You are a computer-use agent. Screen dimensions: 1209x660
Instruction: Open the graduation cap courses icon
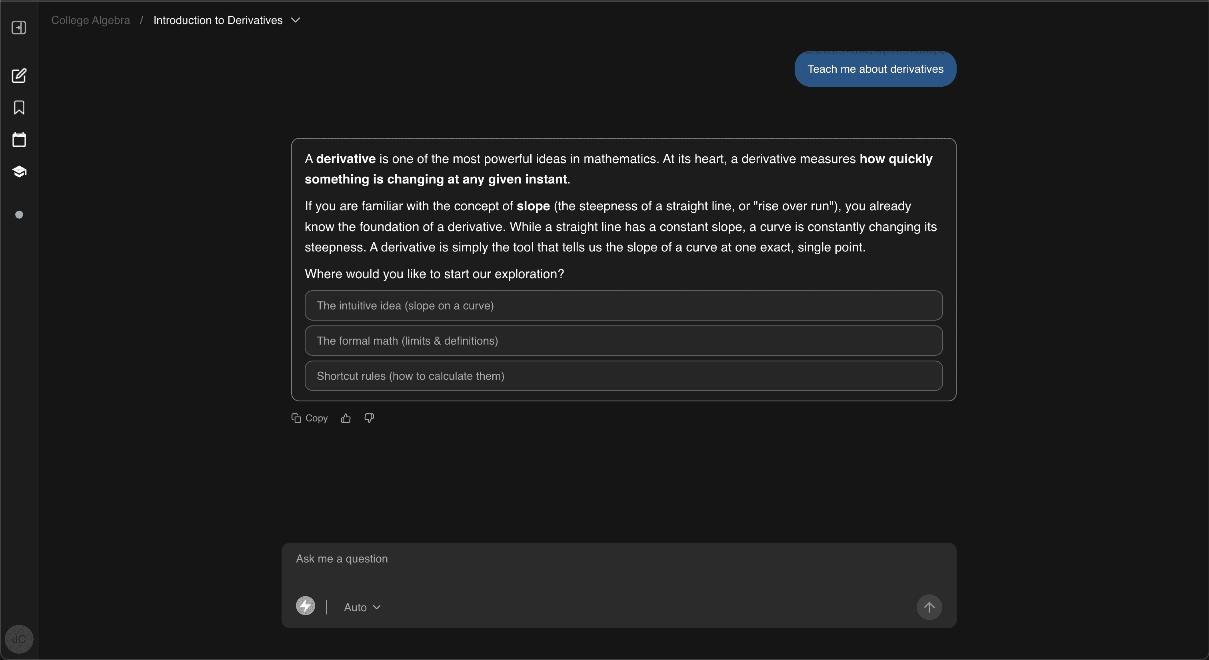tap(19, 171)
